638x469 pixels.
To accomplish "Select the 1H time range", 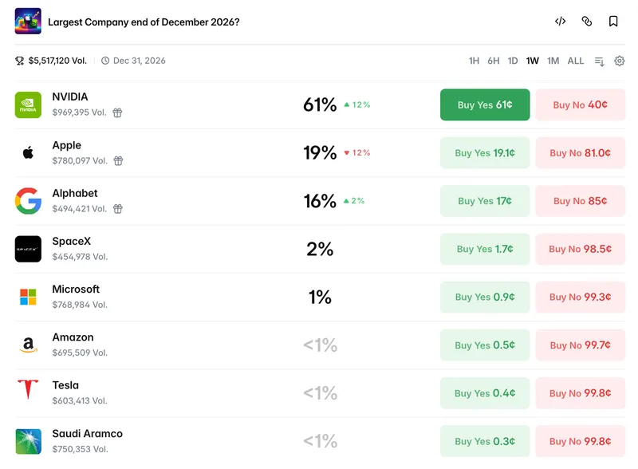I will coord(474,61).
